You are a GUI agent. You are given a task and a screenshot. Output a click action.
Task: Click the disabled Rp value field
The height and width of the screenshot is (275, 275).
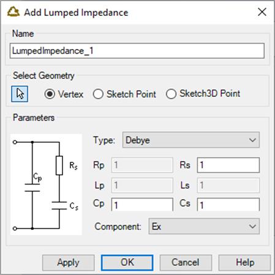click(142, 165)
